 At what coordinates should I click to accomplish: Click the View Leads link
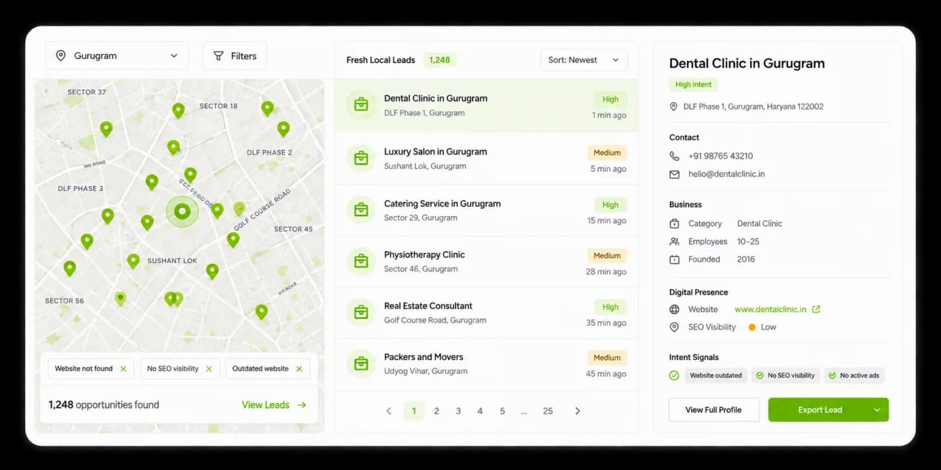click(265, 405)
